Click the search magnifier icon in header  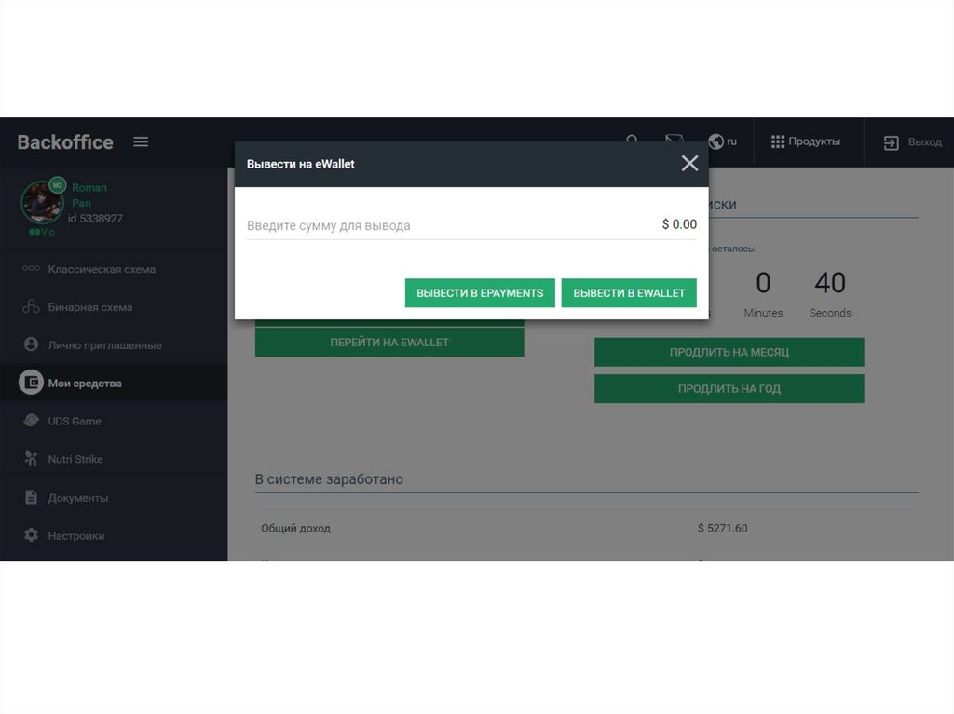633,141
